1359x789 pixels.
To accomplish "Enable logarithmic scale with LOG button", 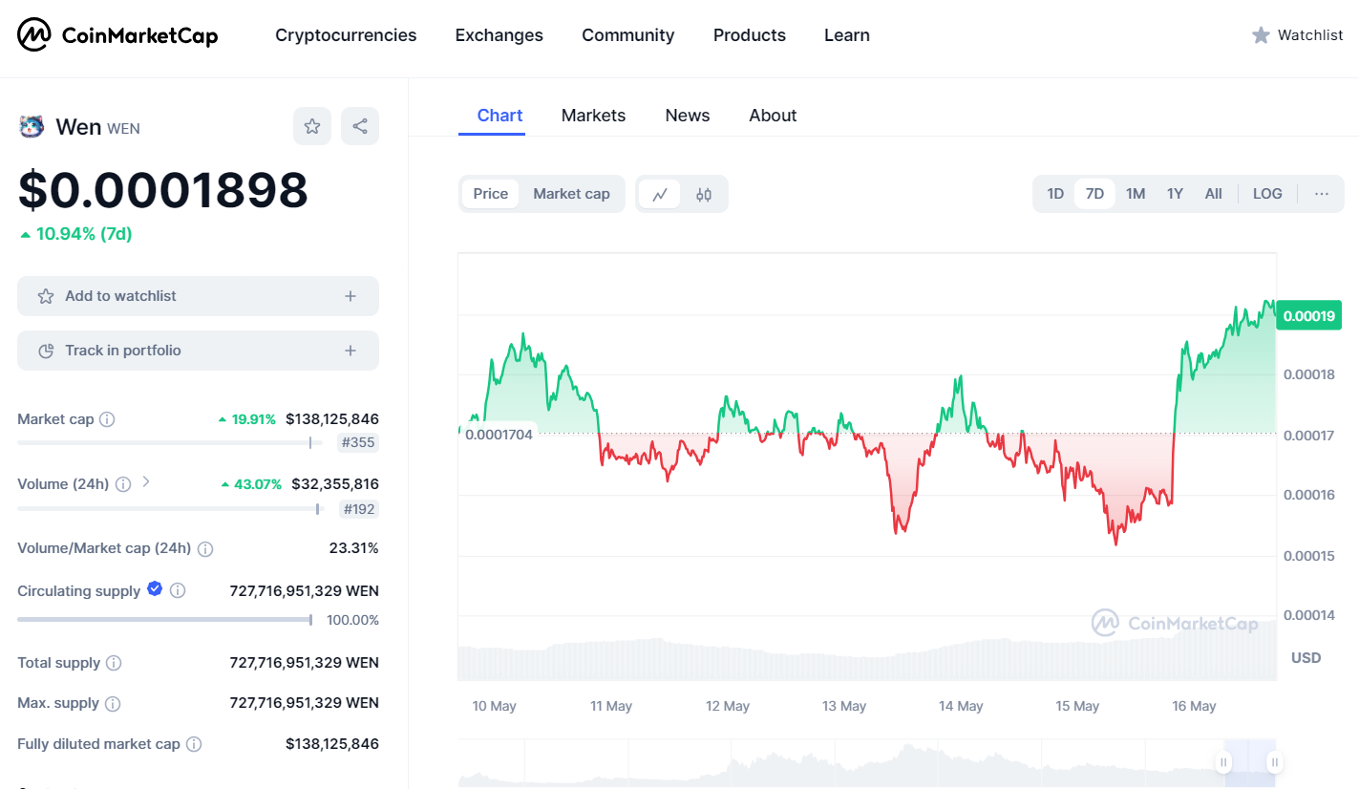I will point(1267,193).
